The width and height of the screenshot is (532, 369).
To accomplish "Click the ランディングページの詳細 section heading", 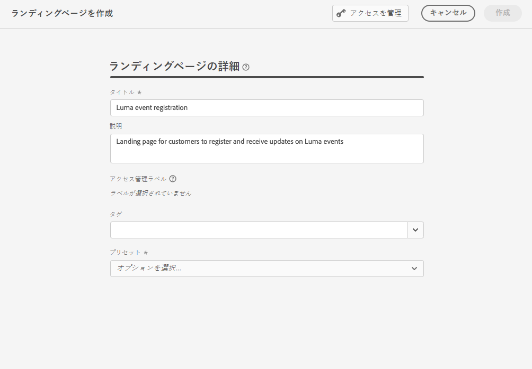I will tap(174, 67).
